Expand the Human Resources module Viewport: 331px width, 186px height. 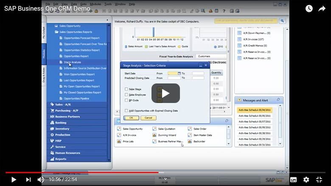pyautogui.click(x=67, y=153)
